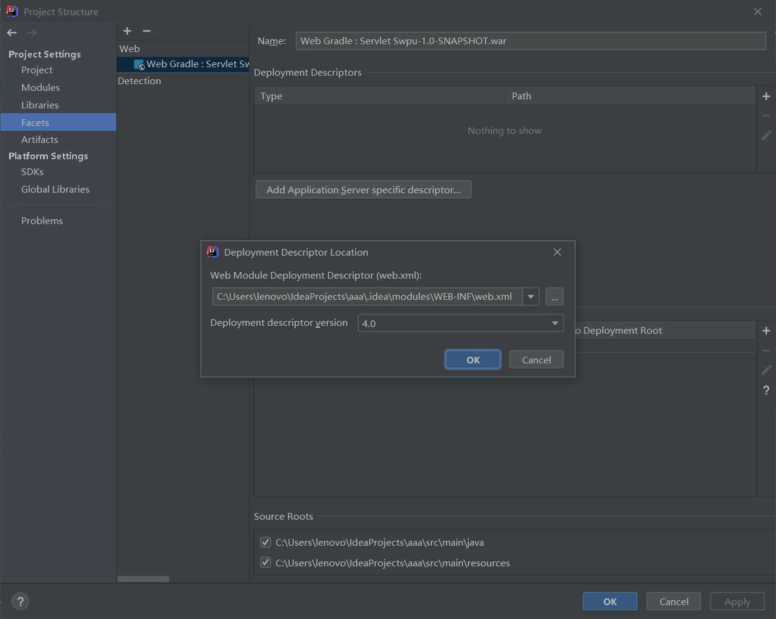Click IntelliJ logo in Deployment Descriptor dialog title

[212, 252]
